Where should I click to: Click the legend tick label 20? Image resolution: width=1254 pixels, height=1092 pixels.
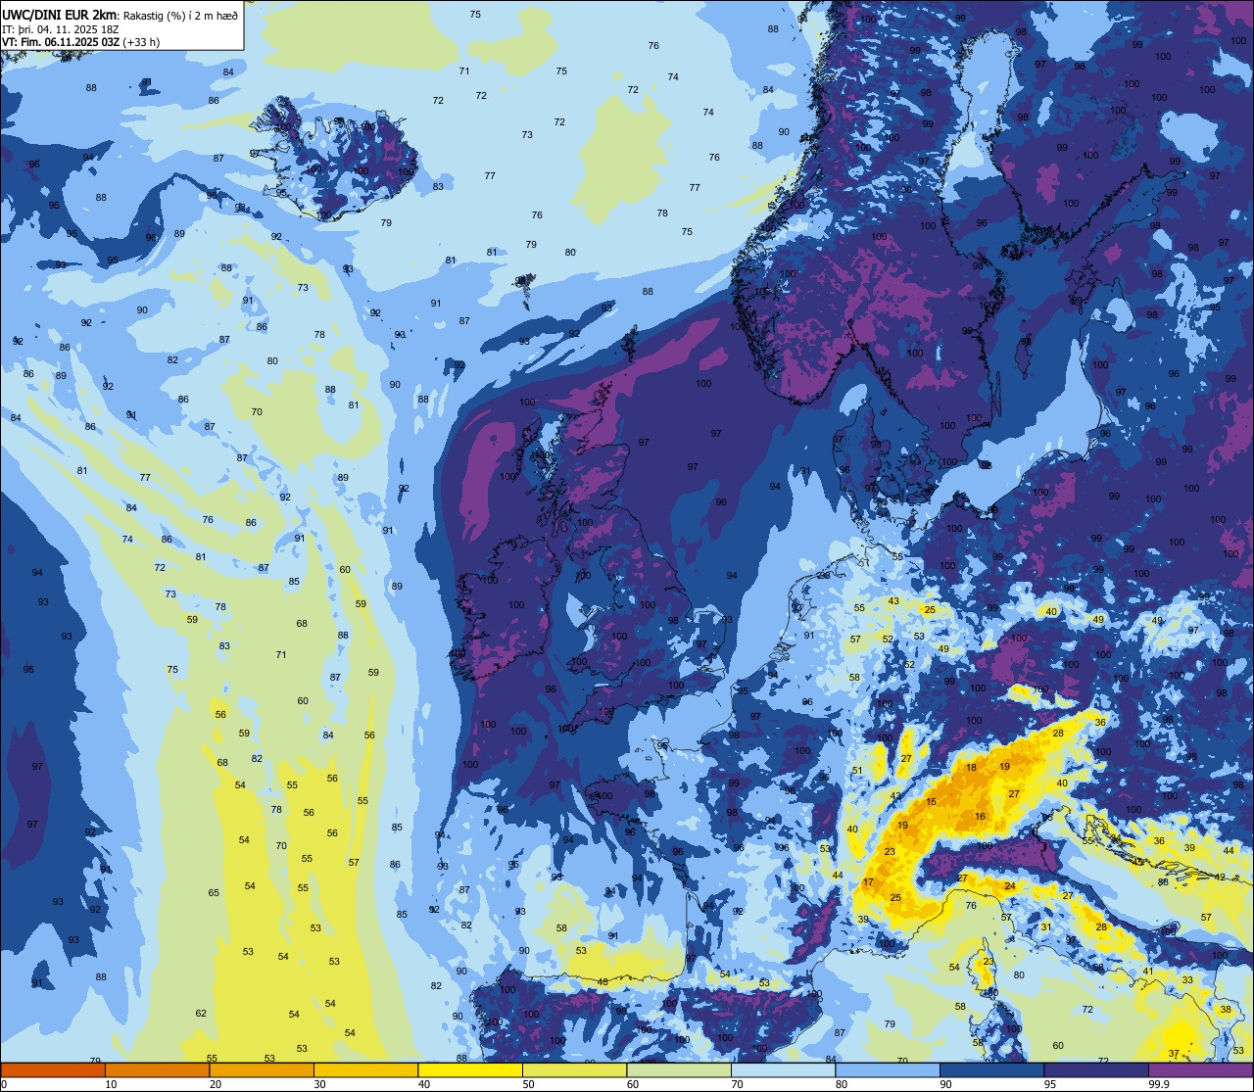point(215,1084)
